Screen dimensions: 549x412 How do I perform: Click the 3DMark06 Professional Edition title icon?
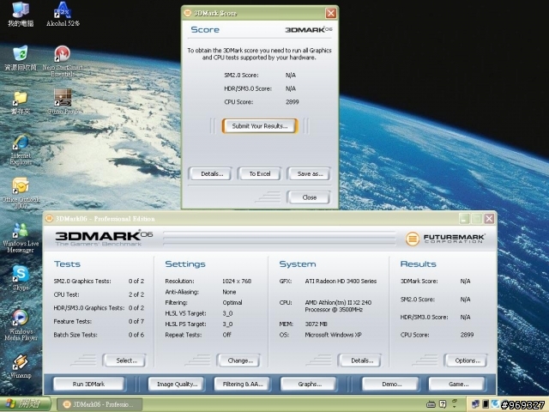[x=50, y=219]
